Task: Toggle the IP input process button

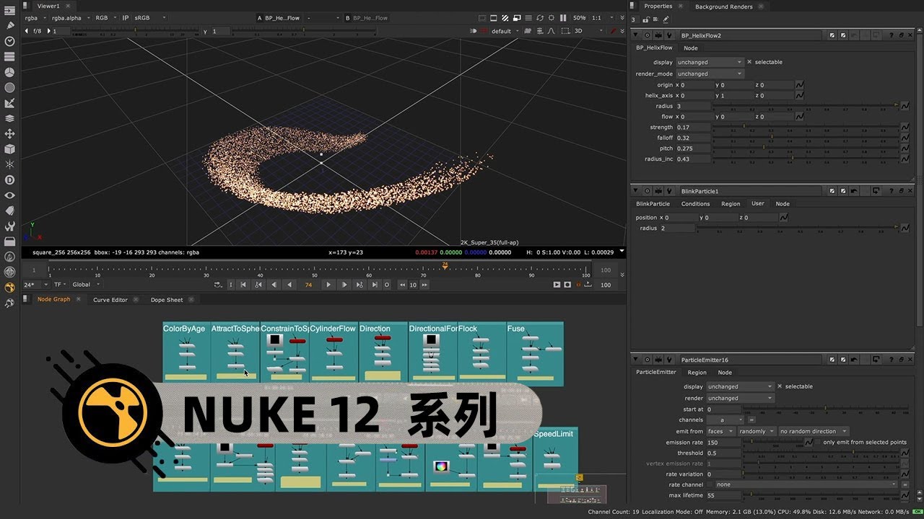Action: [x=126, y=17]
